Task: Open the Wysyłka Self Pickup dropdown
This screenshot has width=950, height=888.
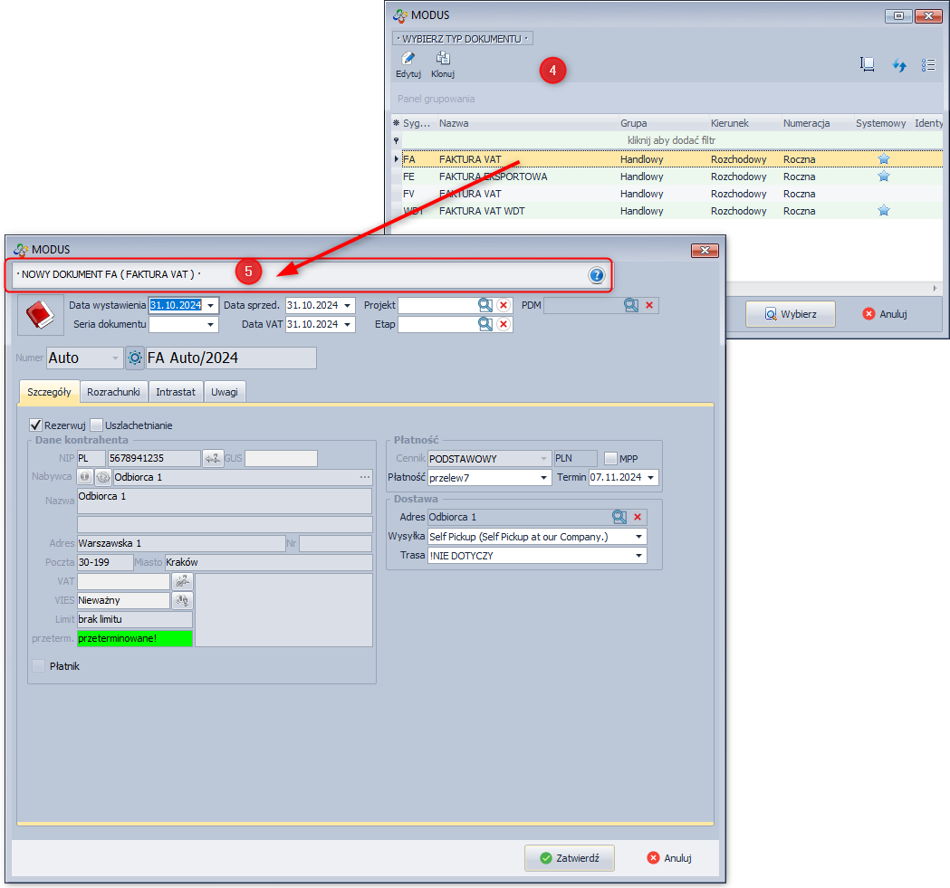Action: click(639, 537)
